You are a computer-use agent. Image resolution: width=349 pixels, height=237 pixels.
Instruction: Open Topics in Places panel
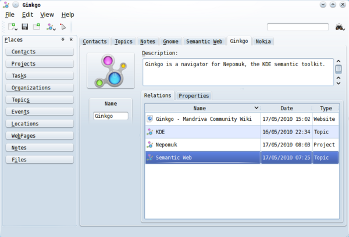tap(40, 99)
